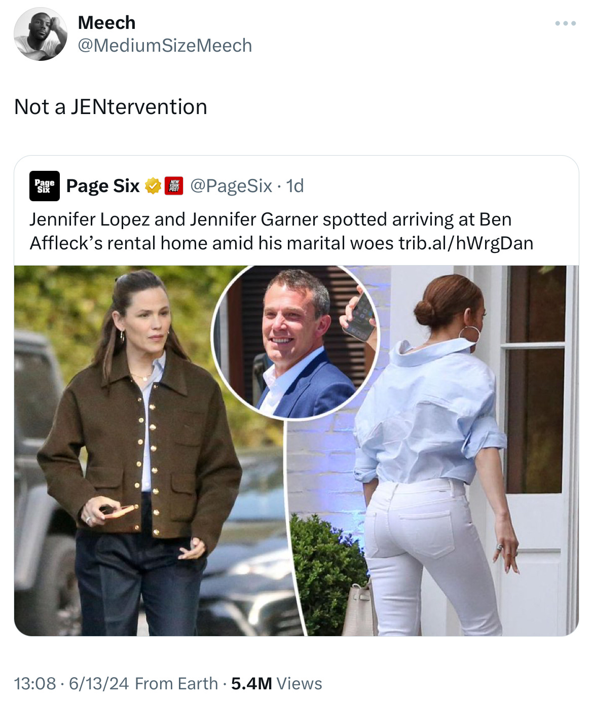Open the Meech display name
The width and height of the screenshot is (593, 701).
[107, 23]
